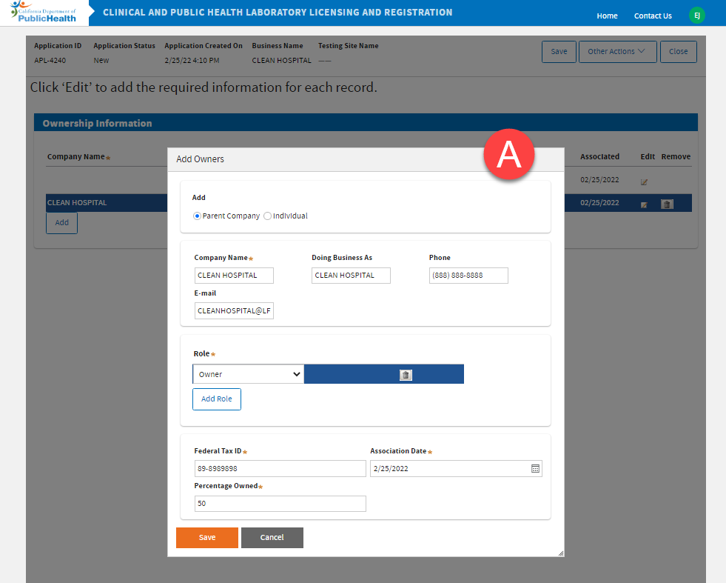Click the Percentage Owned input field
Image resolution: width=726 pixels, height=583 pixels.
click(x=280, y=504)
